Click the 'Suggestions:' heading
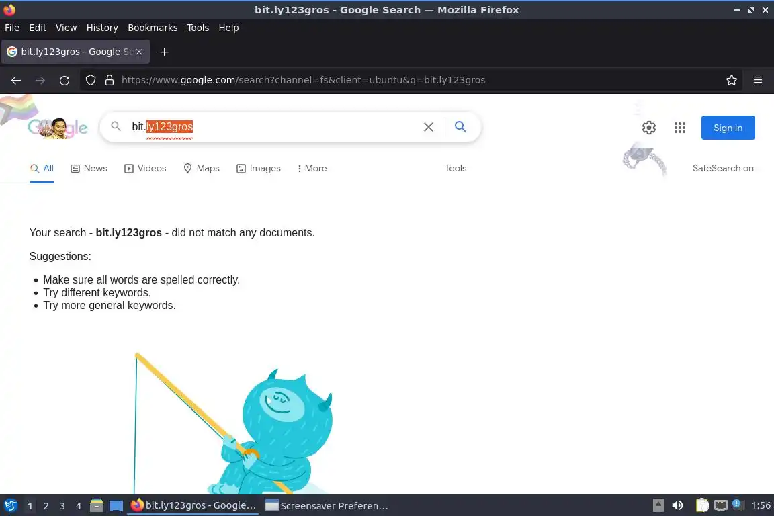 [60, 256]
